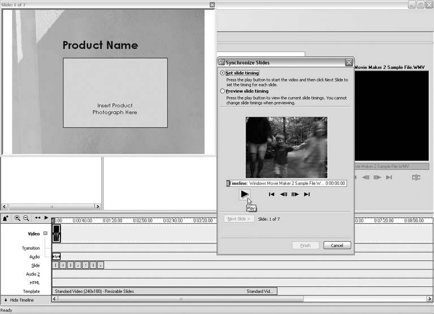Image resolution: width=434 pixels, height=314 pixels.
Task: Jump to the start of the dialog video
Action: pyautogui.click(x=272, y=194)
